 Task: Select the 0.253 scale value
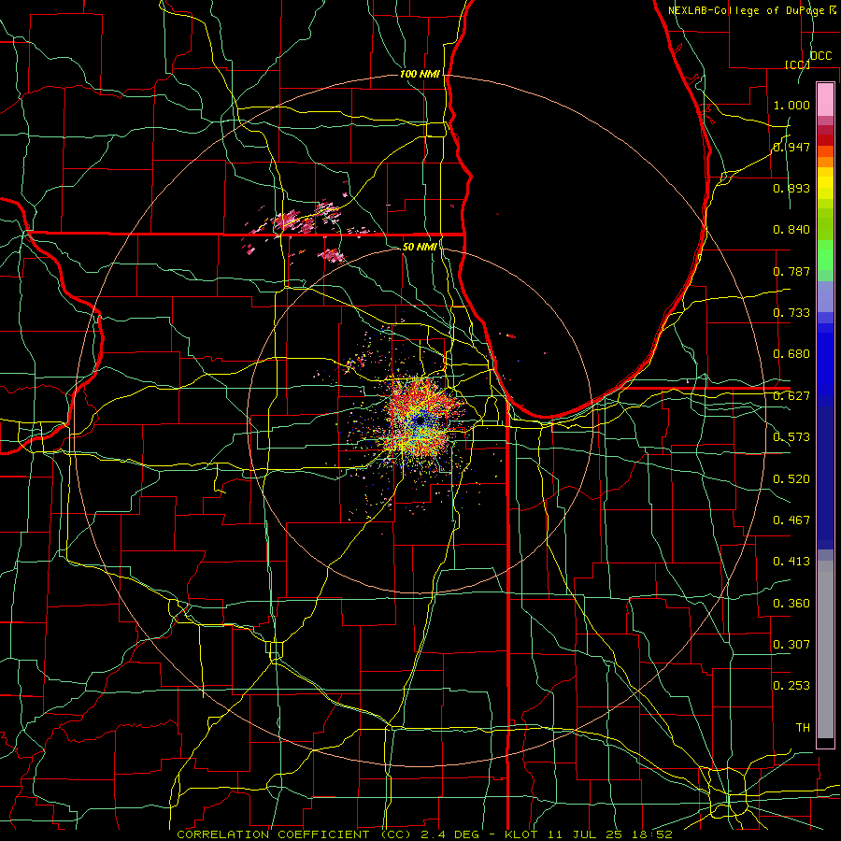tap(791, 686)
